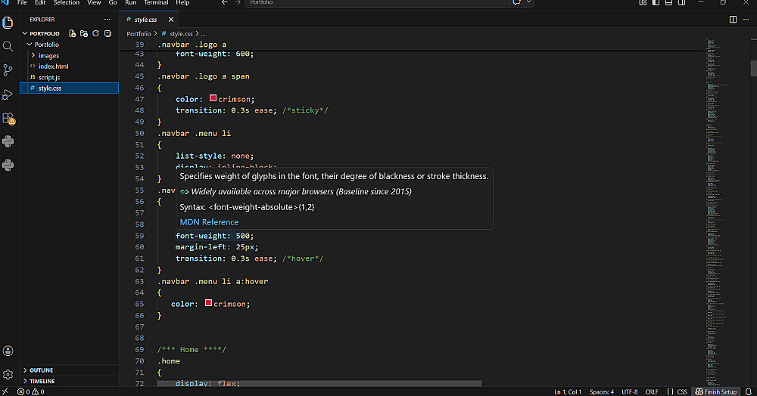This screenshot has width=757, height=396.
Task: Toggle the primary side bar visibility
Action: [x=655, y=3]
